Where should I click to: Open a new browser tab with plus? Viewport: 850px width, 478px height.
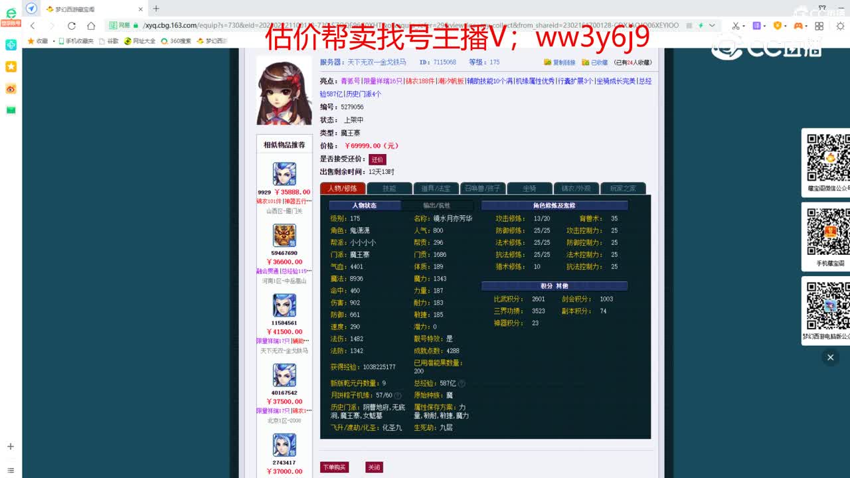(156, 9)
